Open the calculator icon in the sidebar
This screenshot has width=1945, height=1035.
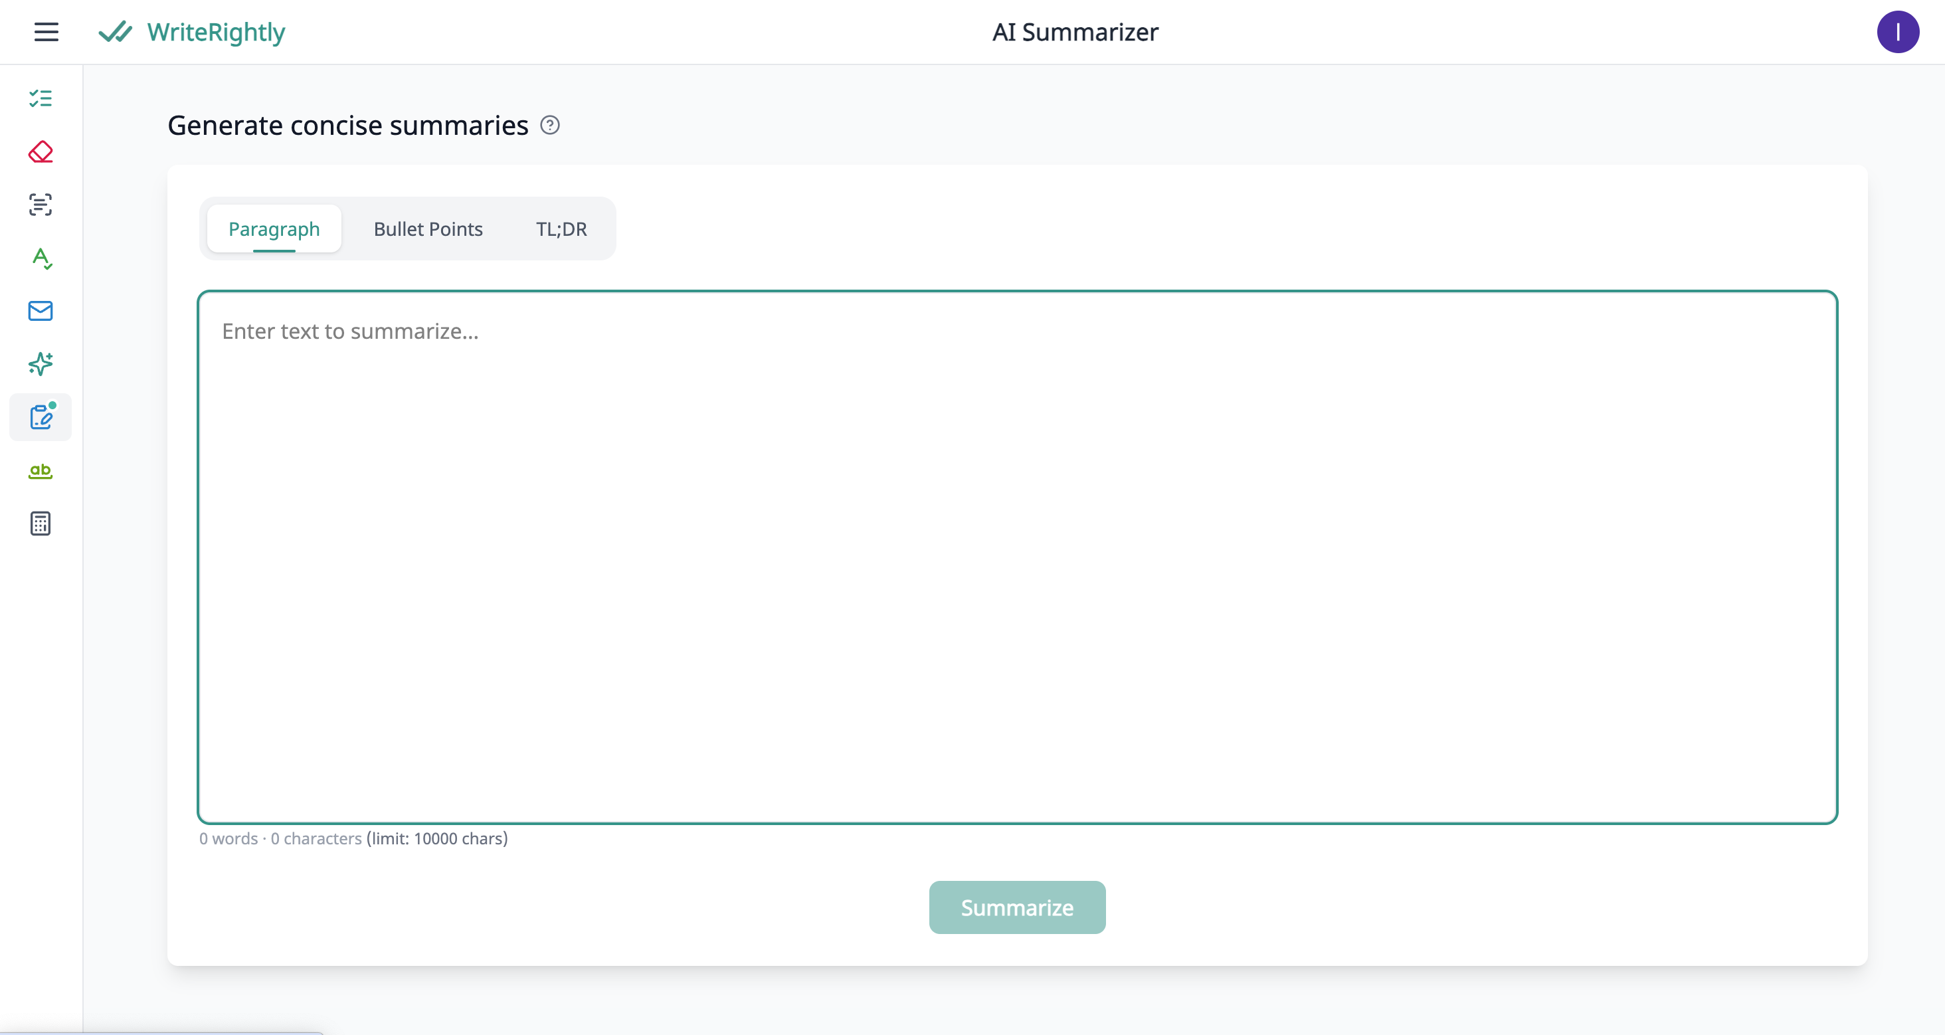point(41,524)
